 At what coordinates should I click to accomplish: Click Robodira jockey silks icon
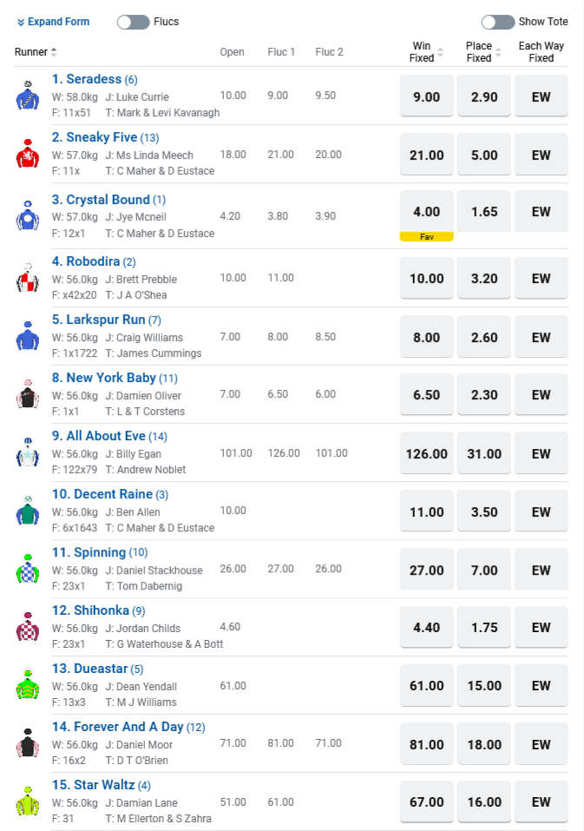point(28,278)
